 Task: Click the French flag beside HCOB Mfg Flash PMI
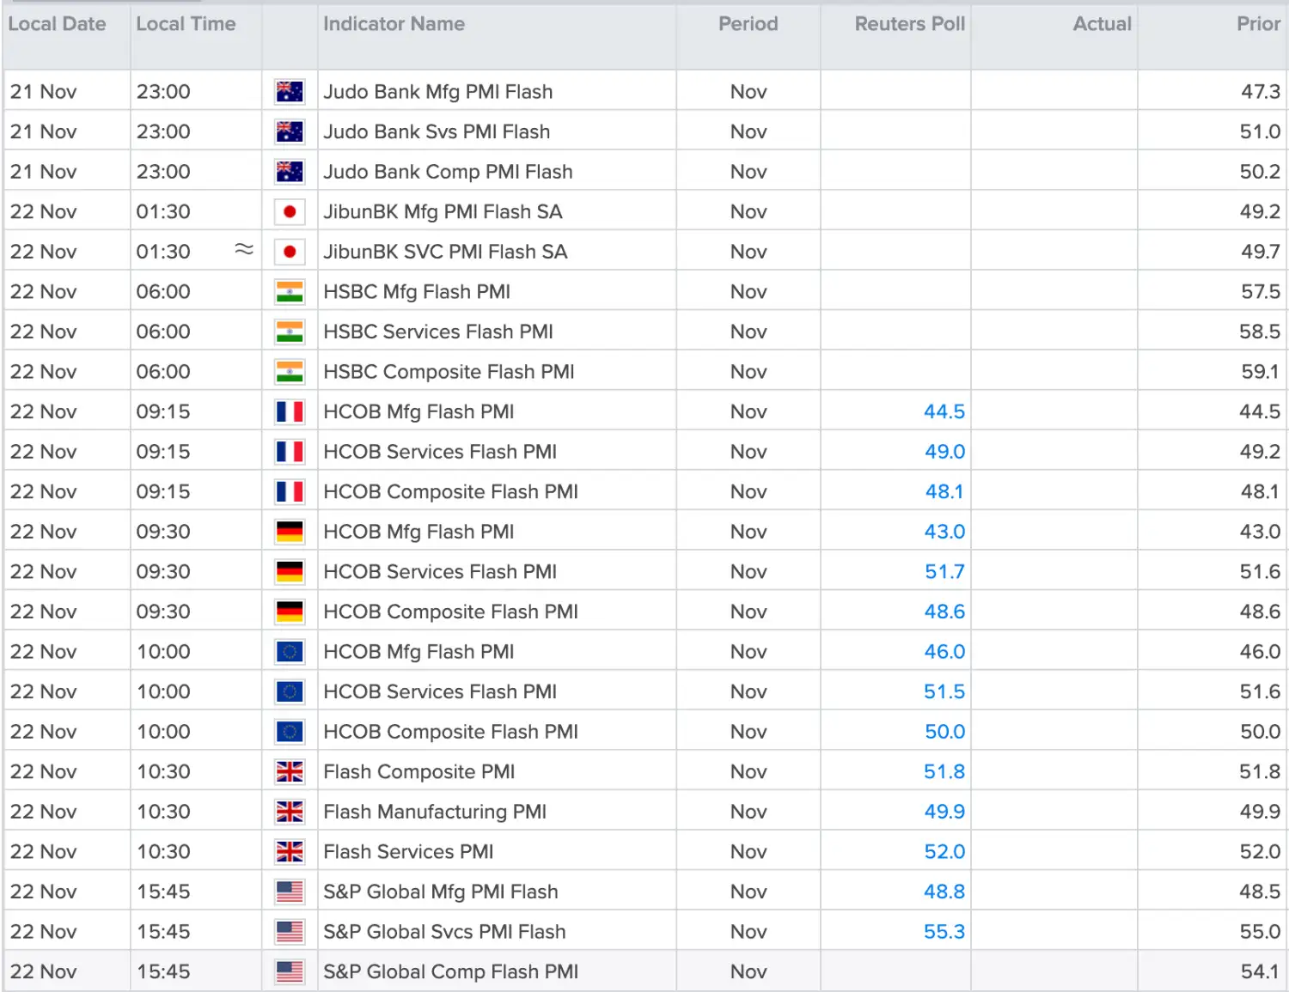290,412
